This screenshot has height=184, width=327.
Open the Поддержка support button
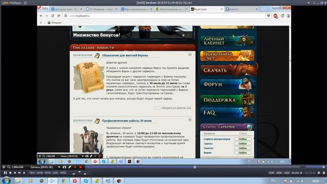point(227,100)
